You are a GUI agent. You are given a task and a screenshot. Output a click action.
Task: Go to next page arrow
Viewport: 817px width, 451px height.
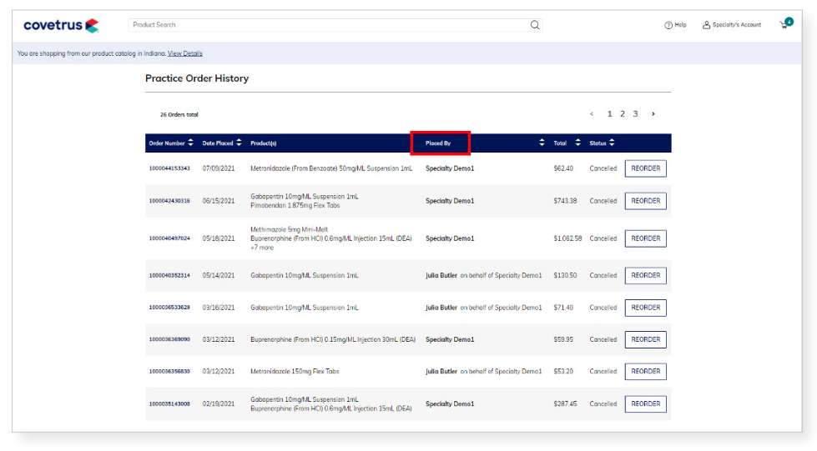tap(653, 114)
